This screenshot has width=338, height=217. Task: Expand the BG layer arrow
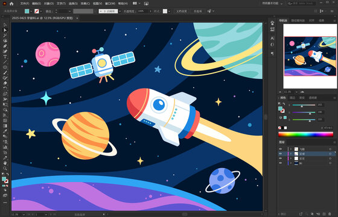(x=291, y=163)
